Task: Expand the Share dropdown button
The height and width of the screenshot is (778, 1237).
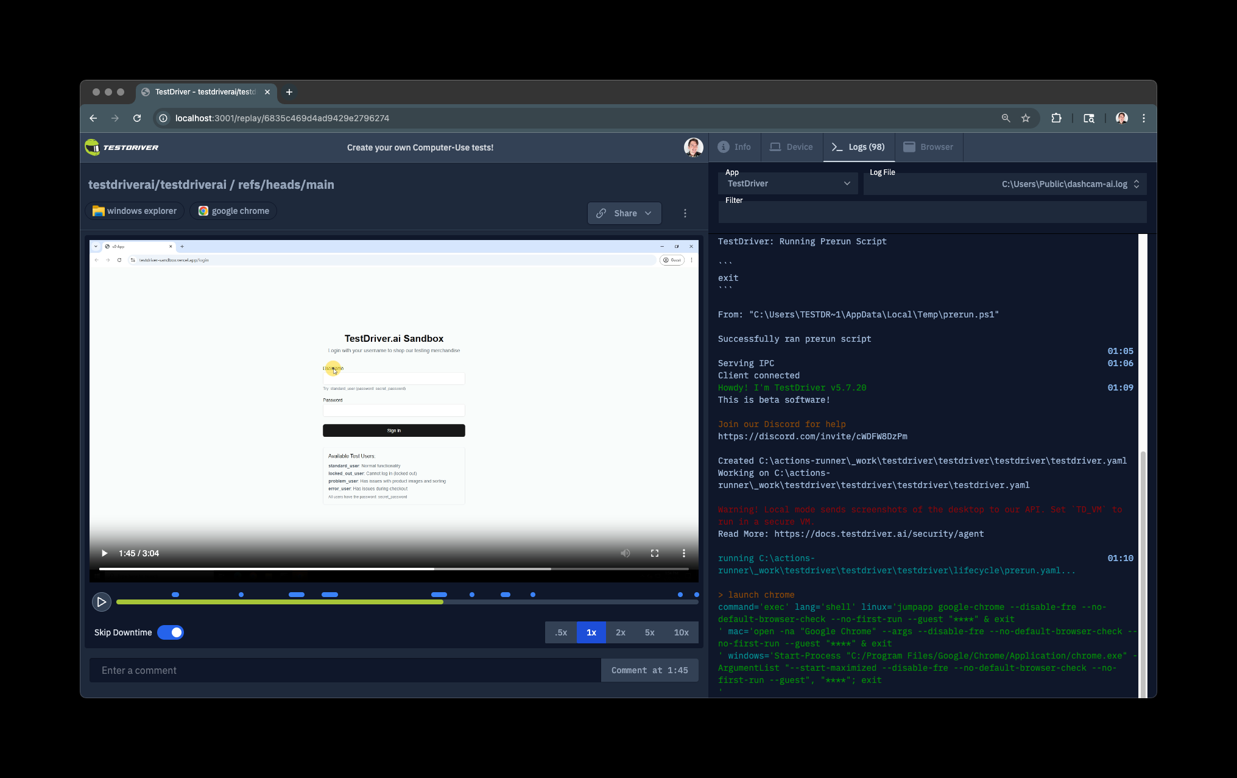Action: (624, 213)
